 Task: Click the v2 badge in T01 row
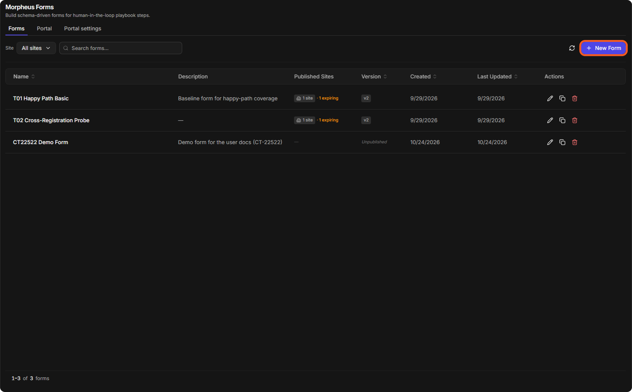pyautogui.click(x=366, y=98)
